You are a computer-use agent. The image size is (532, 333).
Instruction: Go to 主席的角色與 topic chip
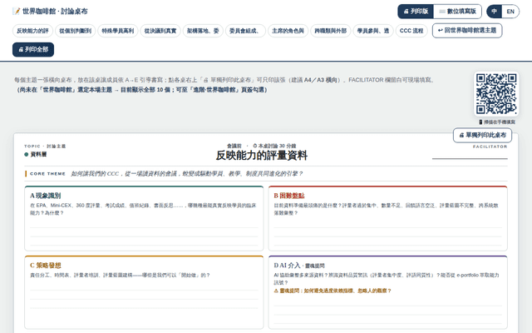[288, 31]
